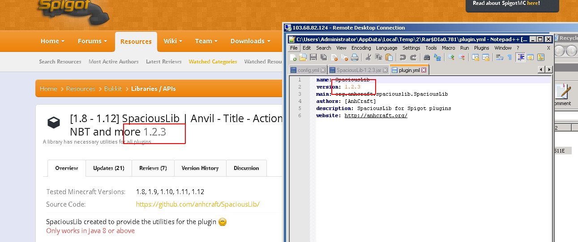Image resolution: width=578 pixels, height=242 pixels.
Task: Click the Replace toolbar icon
Action: (437, 57)
